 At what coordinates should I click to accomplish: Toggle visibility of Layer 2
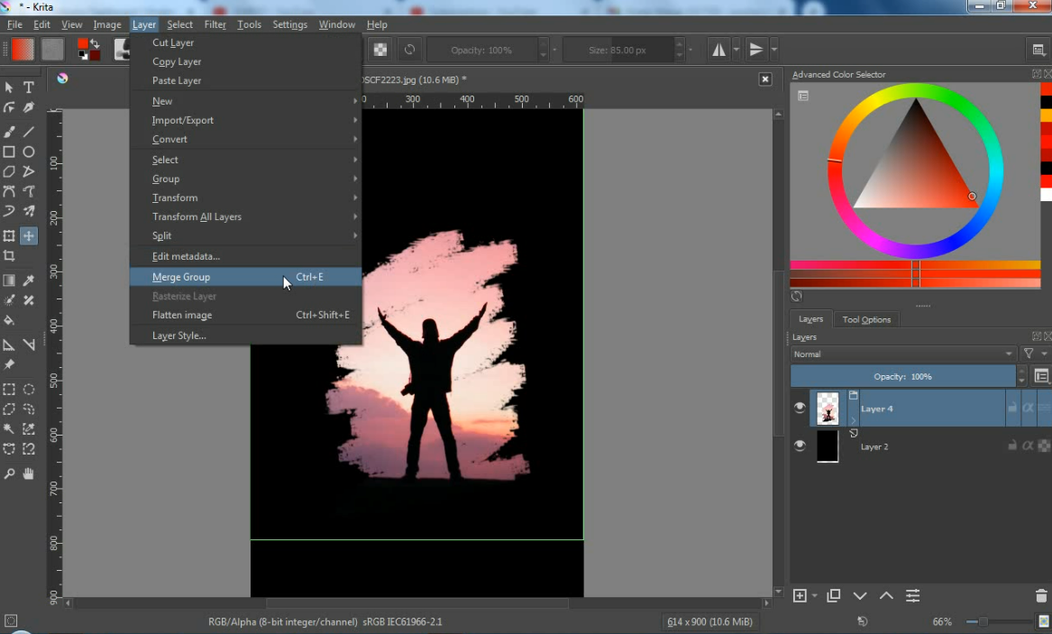point(800,446)
